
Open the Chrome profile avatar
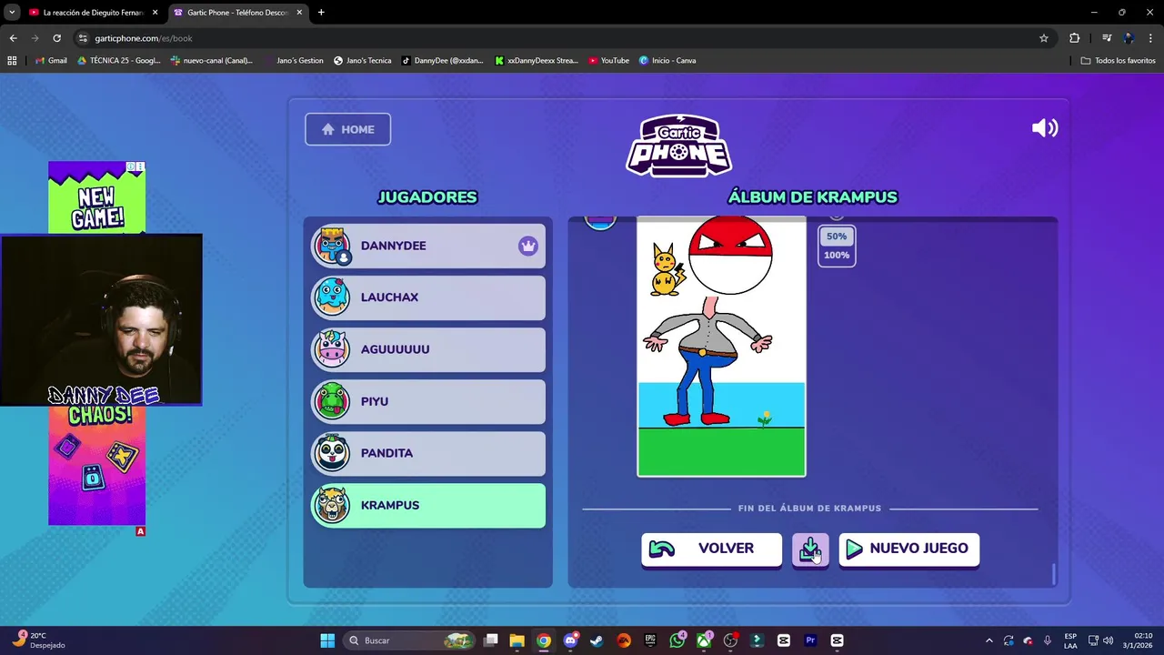pyautogui.click(x=1129, y=38)
